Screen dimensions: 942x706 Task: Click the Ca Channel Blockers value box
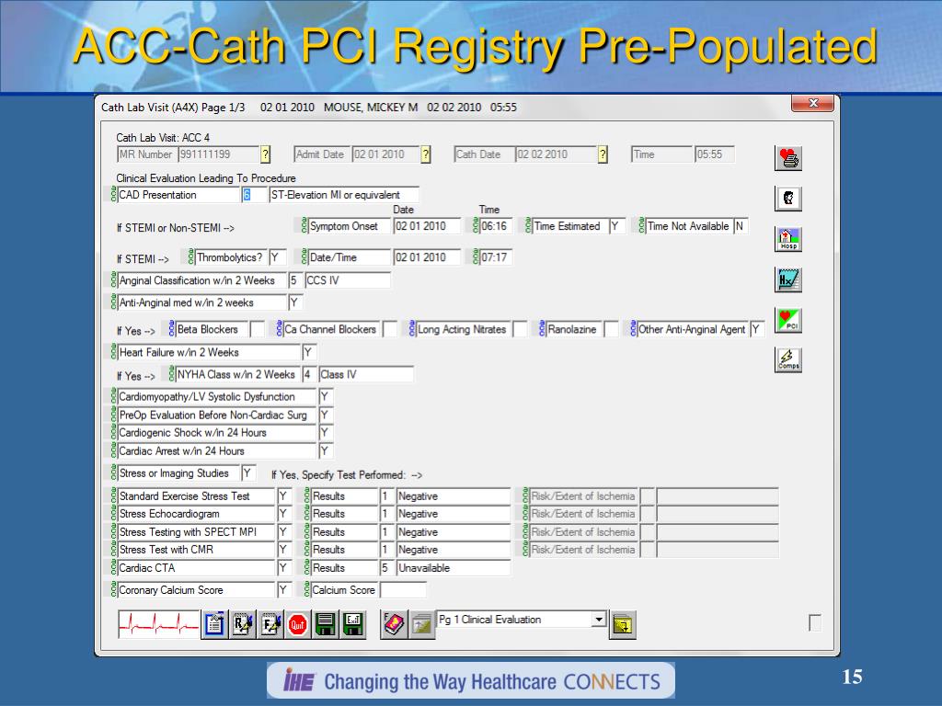pos(390,329)
